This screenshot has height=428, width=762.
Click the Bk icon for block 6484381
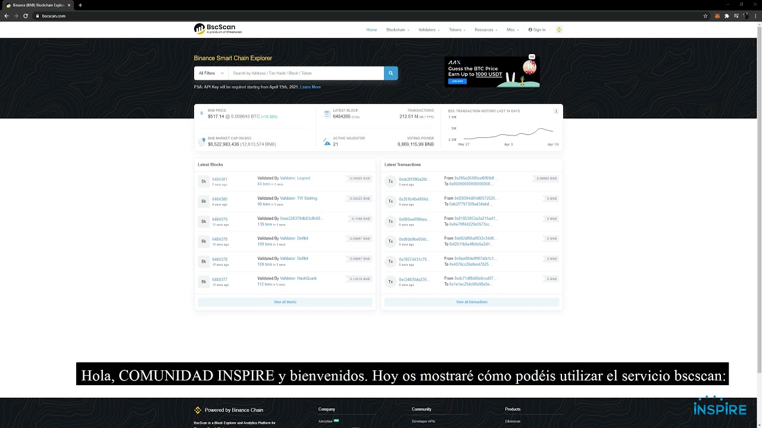[x=204, y=181]
